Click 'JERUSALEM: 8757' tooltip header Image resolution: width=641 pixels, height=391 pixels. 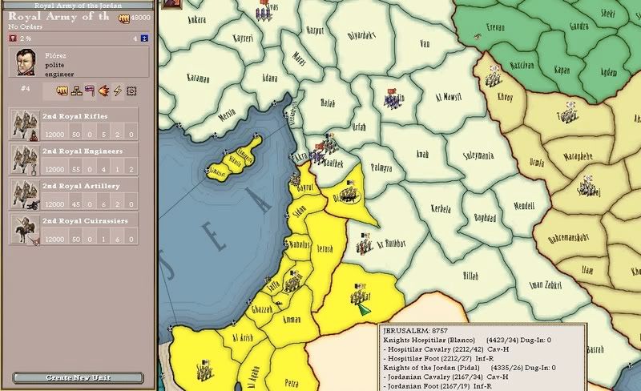[415, 330]
